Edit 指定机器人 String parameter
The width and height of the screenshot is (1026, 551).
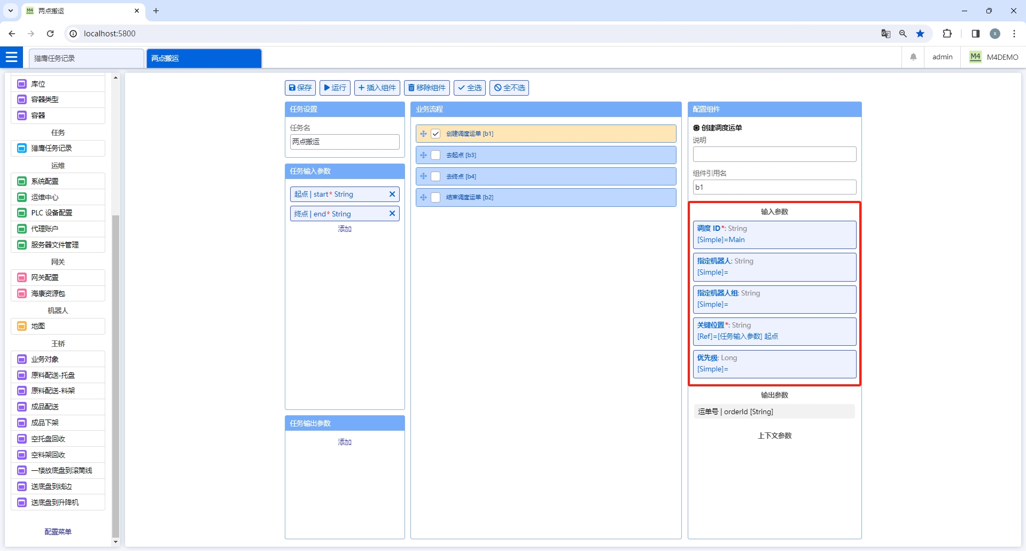[x=774, y=267]
